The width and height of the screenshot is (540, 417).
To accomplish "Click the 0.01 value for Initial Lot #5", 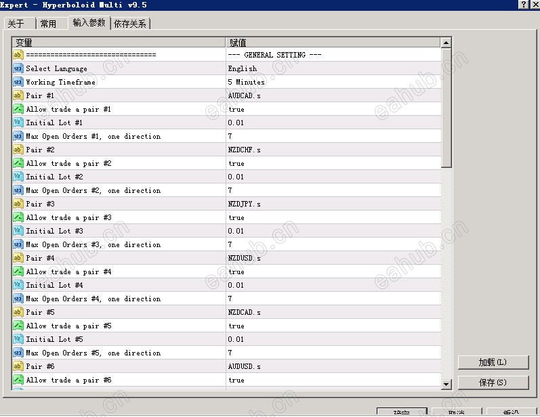I will tap(333, 339).
